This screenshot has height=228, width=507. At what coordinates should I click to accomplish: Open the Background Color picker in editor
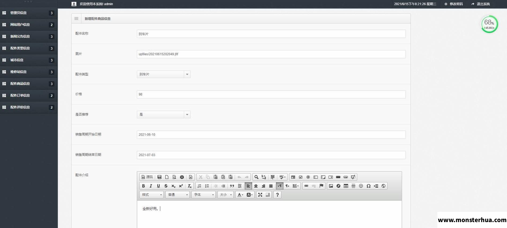tap(249, 195)
